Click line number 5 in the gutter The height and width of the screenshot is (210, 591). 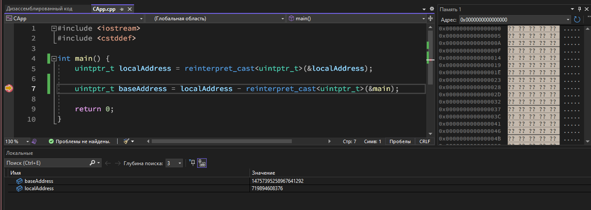tap(34, 69)
